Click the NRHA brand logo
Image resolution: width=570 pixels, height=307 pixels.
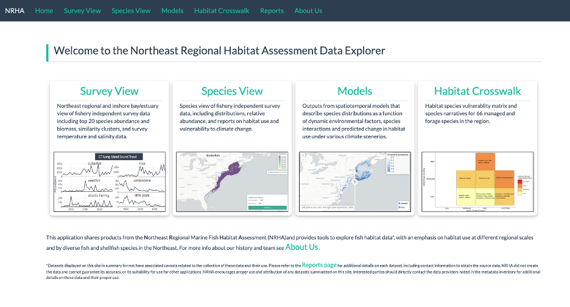point(15,10)
